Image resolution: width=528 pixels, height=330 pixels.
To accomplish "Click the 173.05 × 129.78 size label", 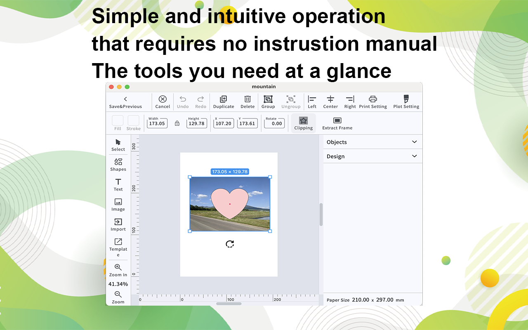I will point(230,172).
